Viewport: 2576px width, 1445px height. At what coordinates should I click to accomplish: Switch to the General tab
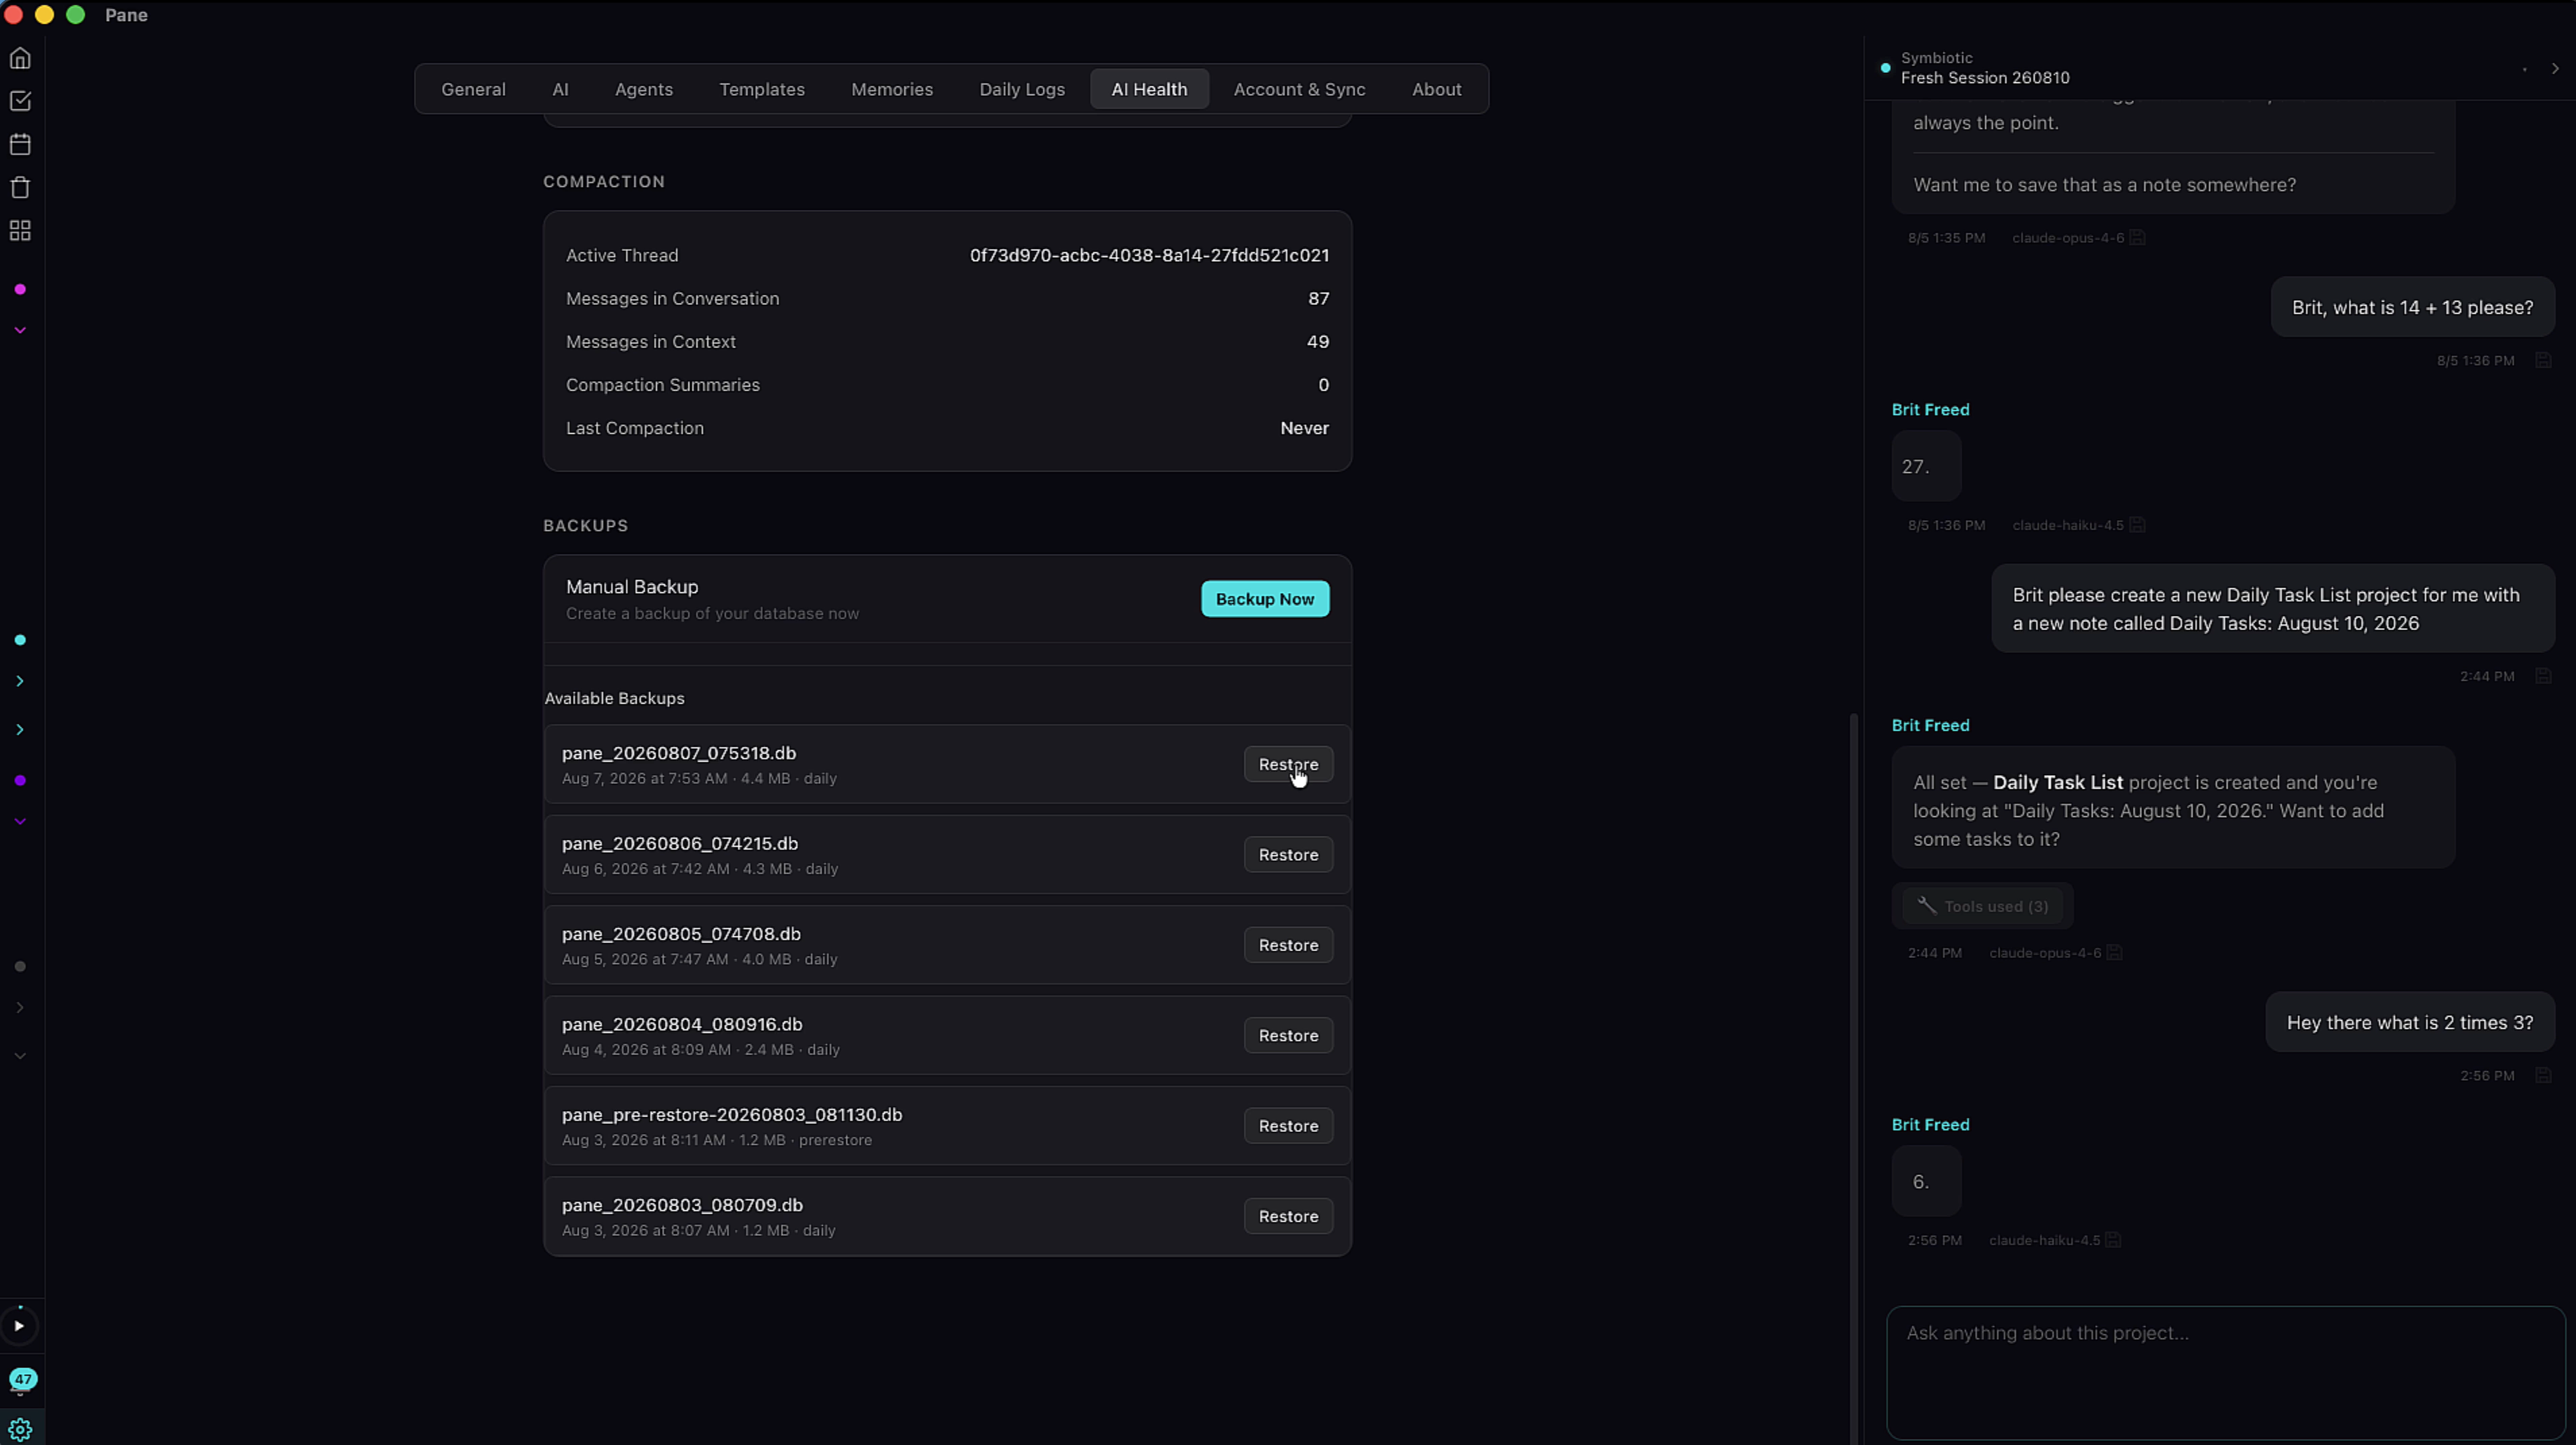(473, 89)
